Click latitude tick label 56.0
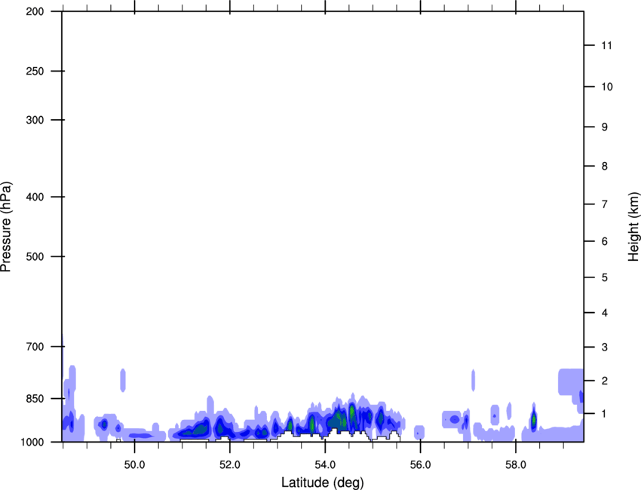 (420, 465)
